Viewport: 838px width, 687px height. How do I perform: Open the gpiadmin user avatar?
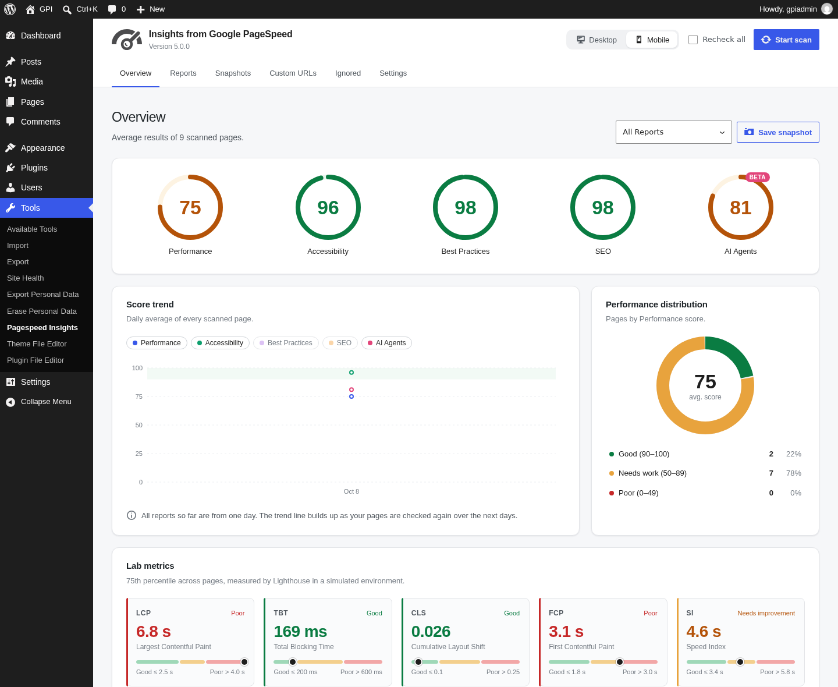[827, 9]
